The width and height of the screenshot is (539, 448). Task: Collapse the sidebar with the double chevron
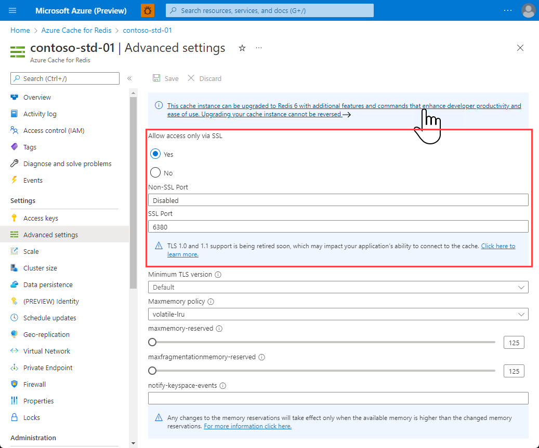[x=129, y=78]
